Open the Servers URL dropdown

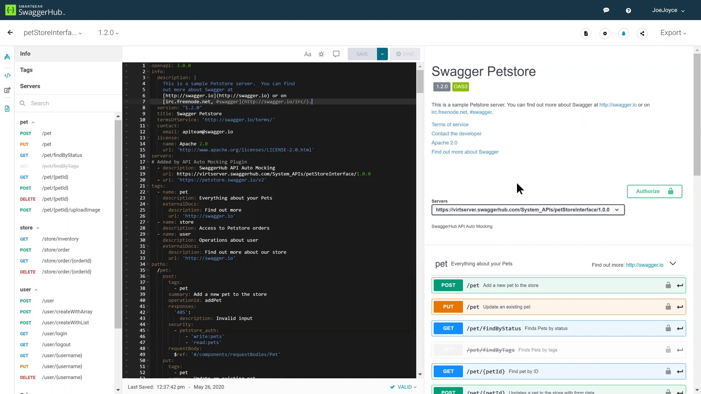pos(528,210)
